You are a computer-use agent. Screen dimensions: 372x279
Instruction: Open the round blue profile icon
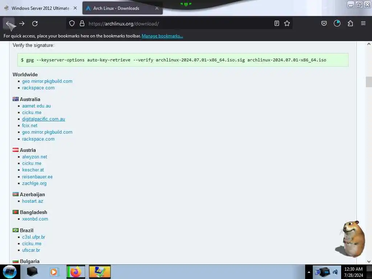(x=337, y=23)
